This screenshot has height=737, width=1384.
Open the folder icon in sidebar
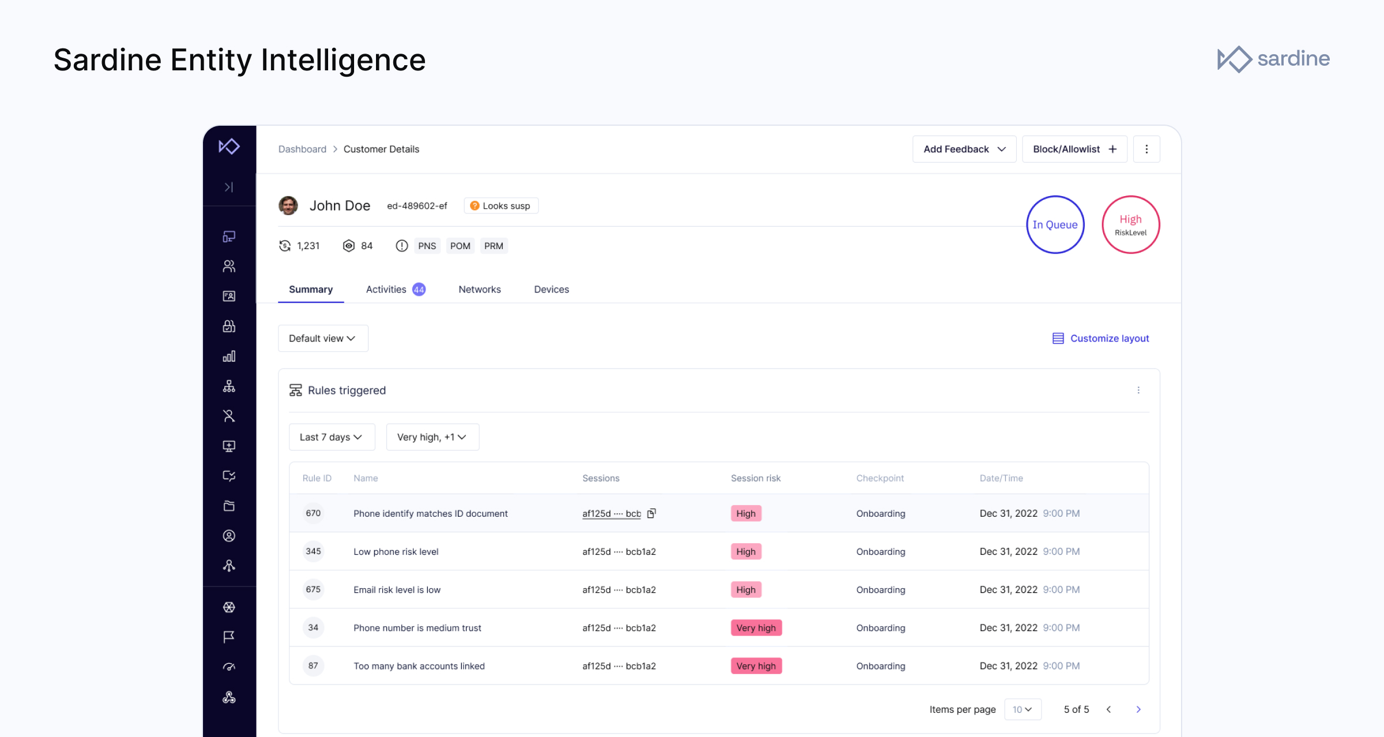click(x=229, y=506)
